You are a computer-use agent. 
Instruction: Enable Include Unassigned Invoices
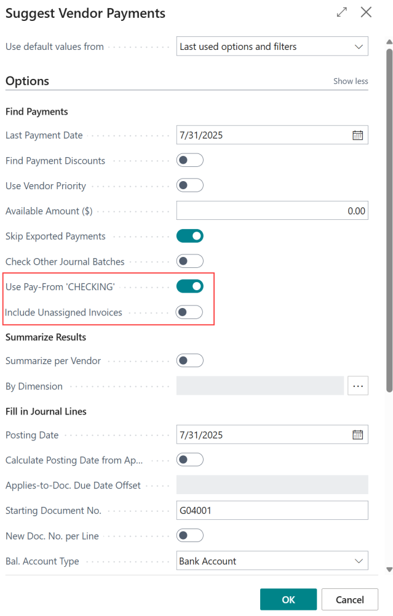tap(189, 312)
